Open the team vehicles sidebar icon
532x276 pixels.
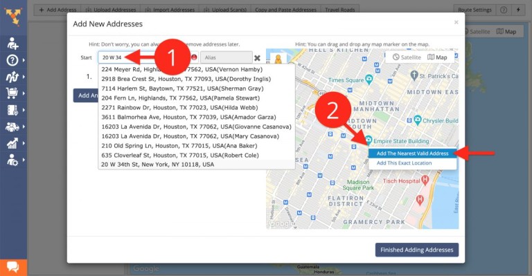pos(12,127)
